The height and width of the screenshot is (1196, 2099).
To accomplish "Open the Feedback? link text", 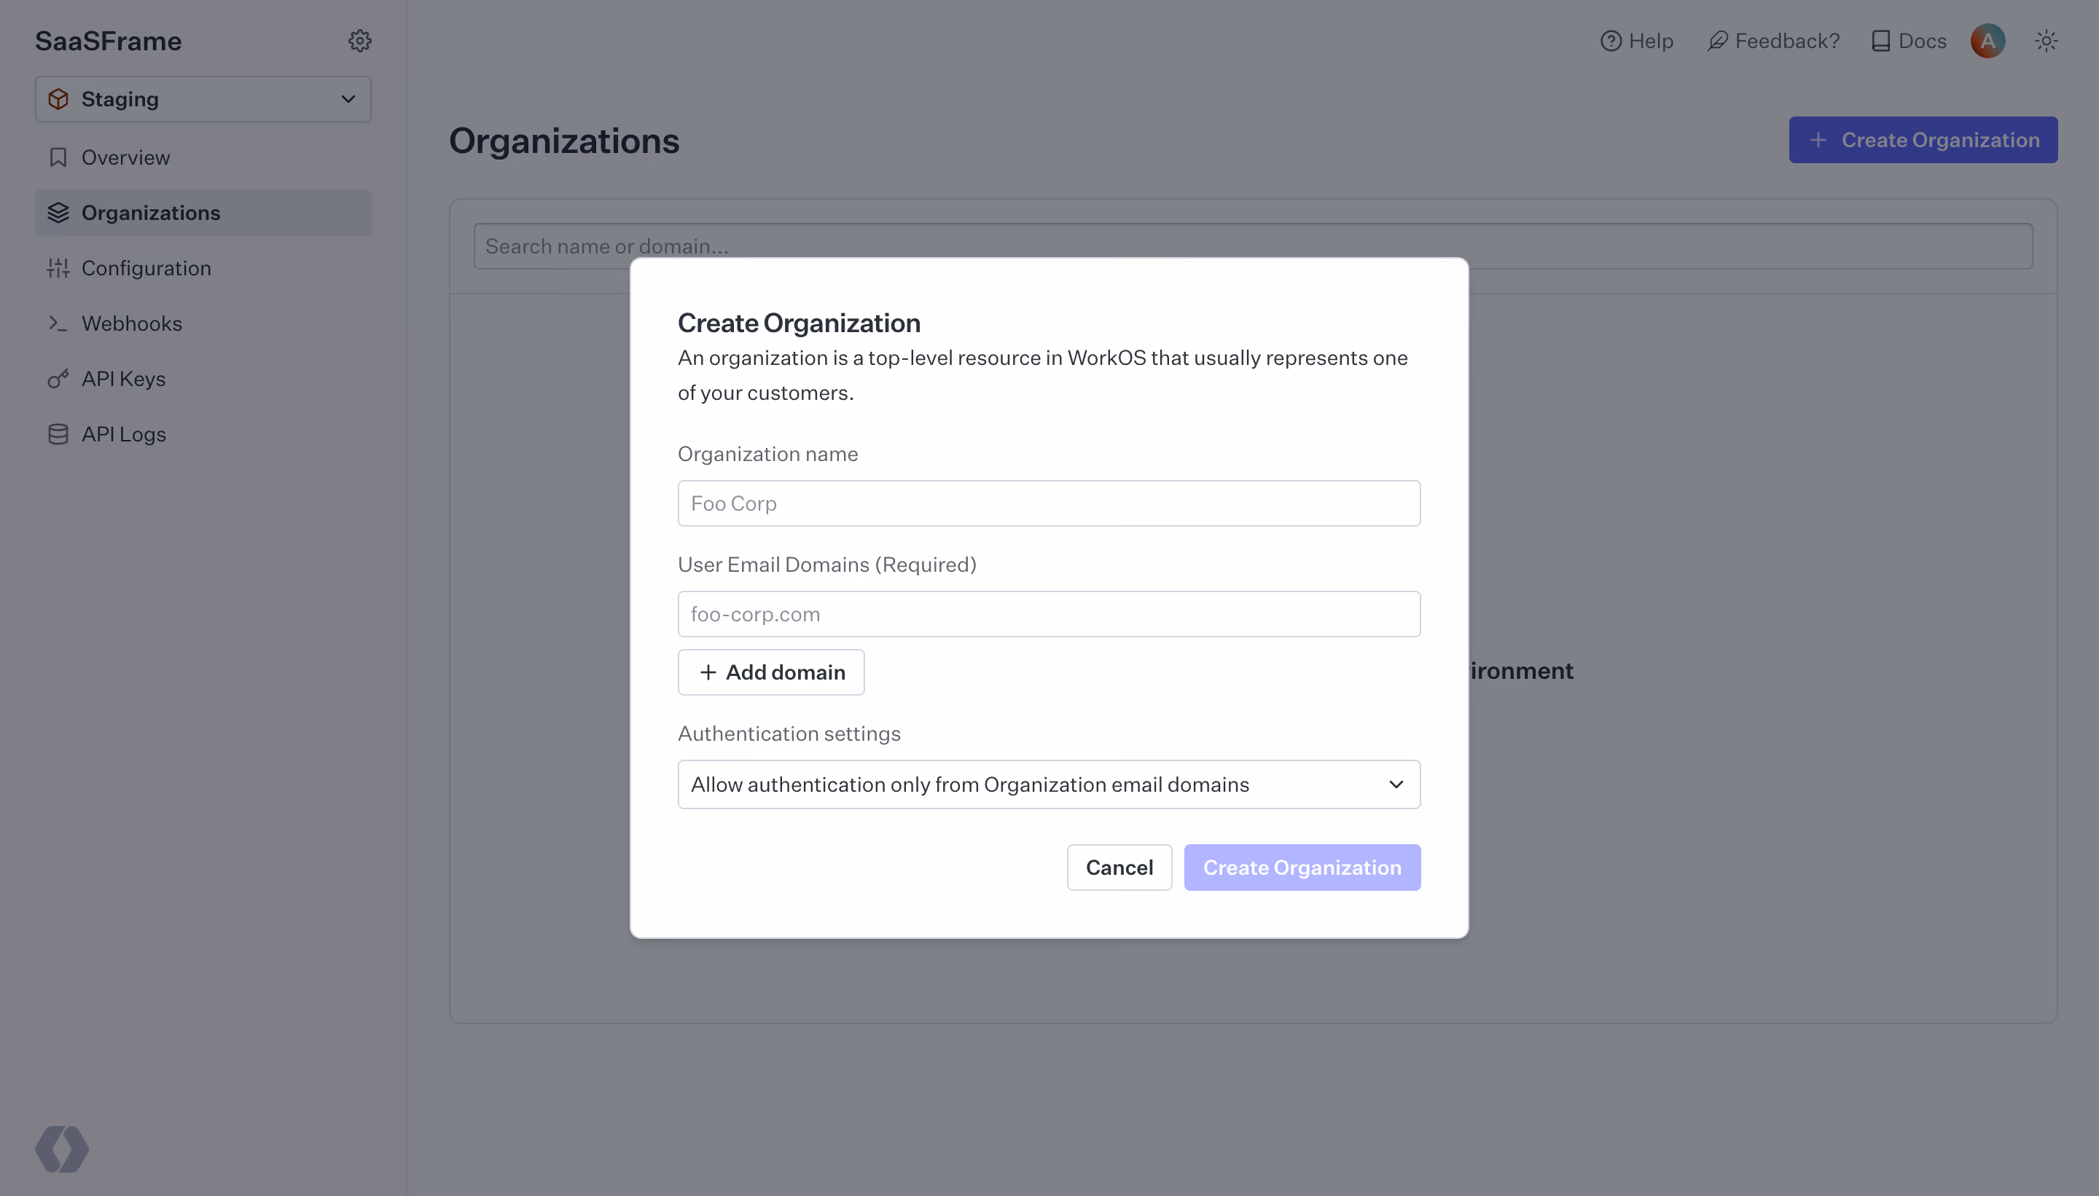I will coord(1788,41).
